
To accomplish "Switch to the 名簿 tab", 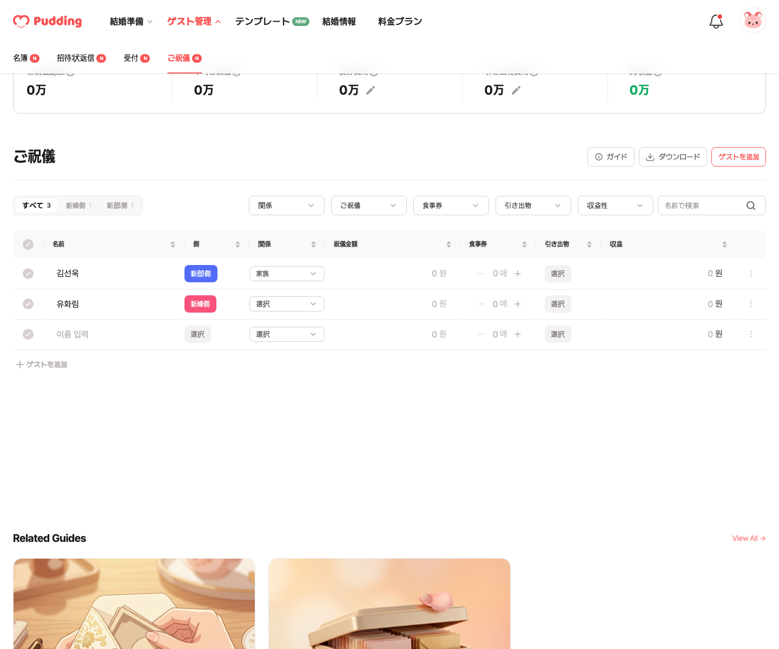I will tap(26, 58).
